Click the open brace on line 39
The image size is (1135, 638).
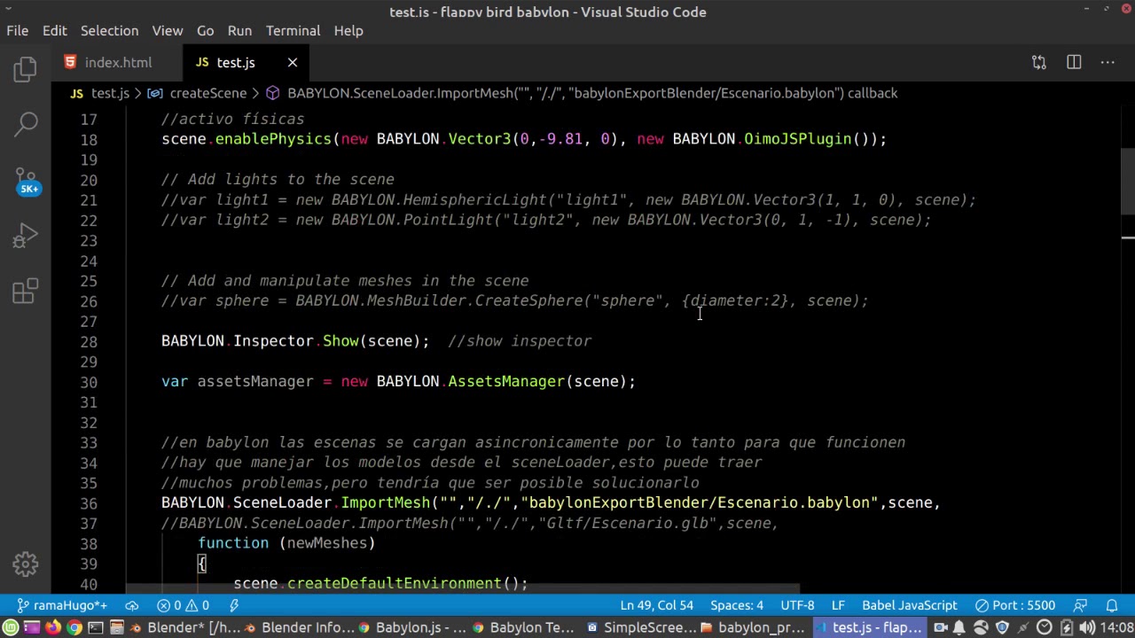[x=202, y=564]
